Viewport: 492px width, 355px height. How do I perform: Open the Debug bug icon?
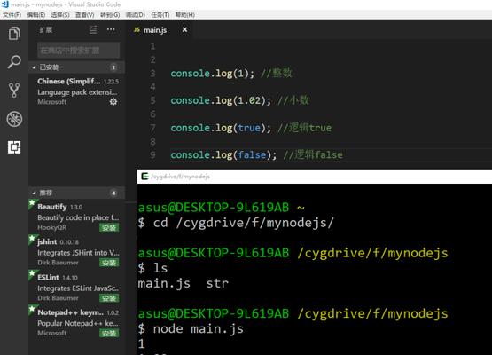pos(14,119)
